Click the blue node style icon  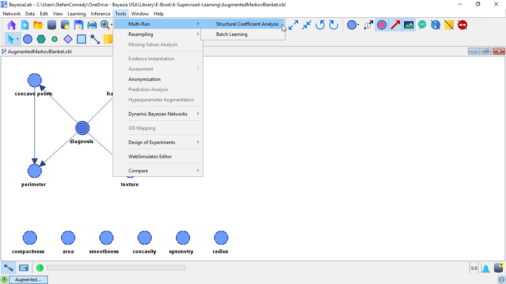coord(351,25)
